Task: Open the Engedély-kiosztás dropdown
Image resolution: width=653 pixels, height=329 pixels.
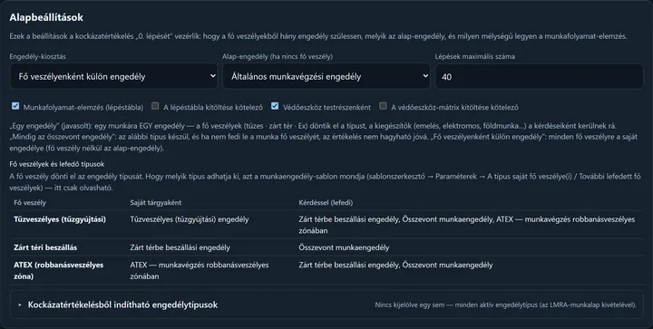Action: 113,76
